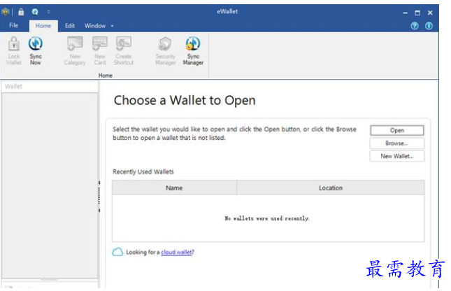Click the eWallet app icon in title bar
This screenshot has width=451, height=291.
pyautogui.click(x=6, y=12)
